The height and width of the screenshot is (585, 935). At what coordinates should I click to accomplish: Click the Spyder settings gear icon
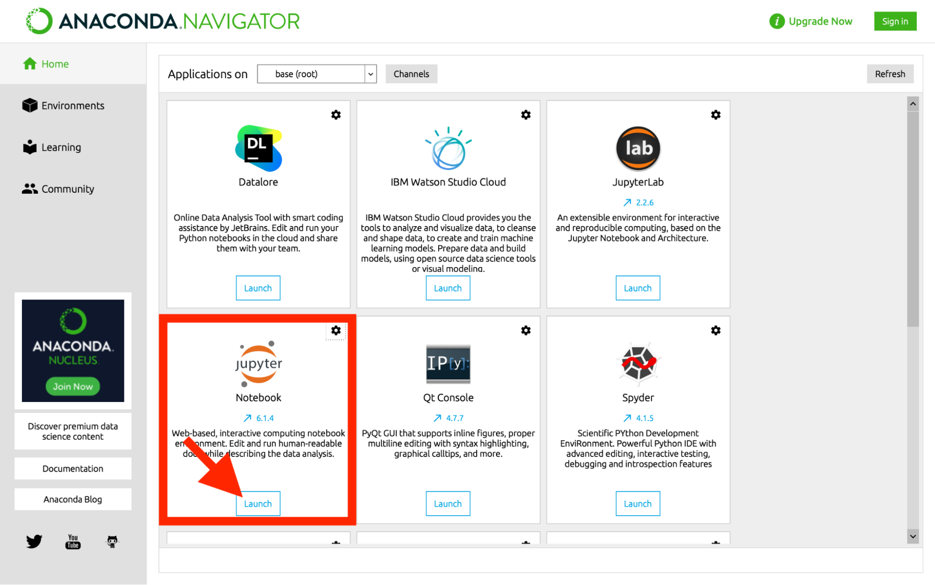pos(716,330)
